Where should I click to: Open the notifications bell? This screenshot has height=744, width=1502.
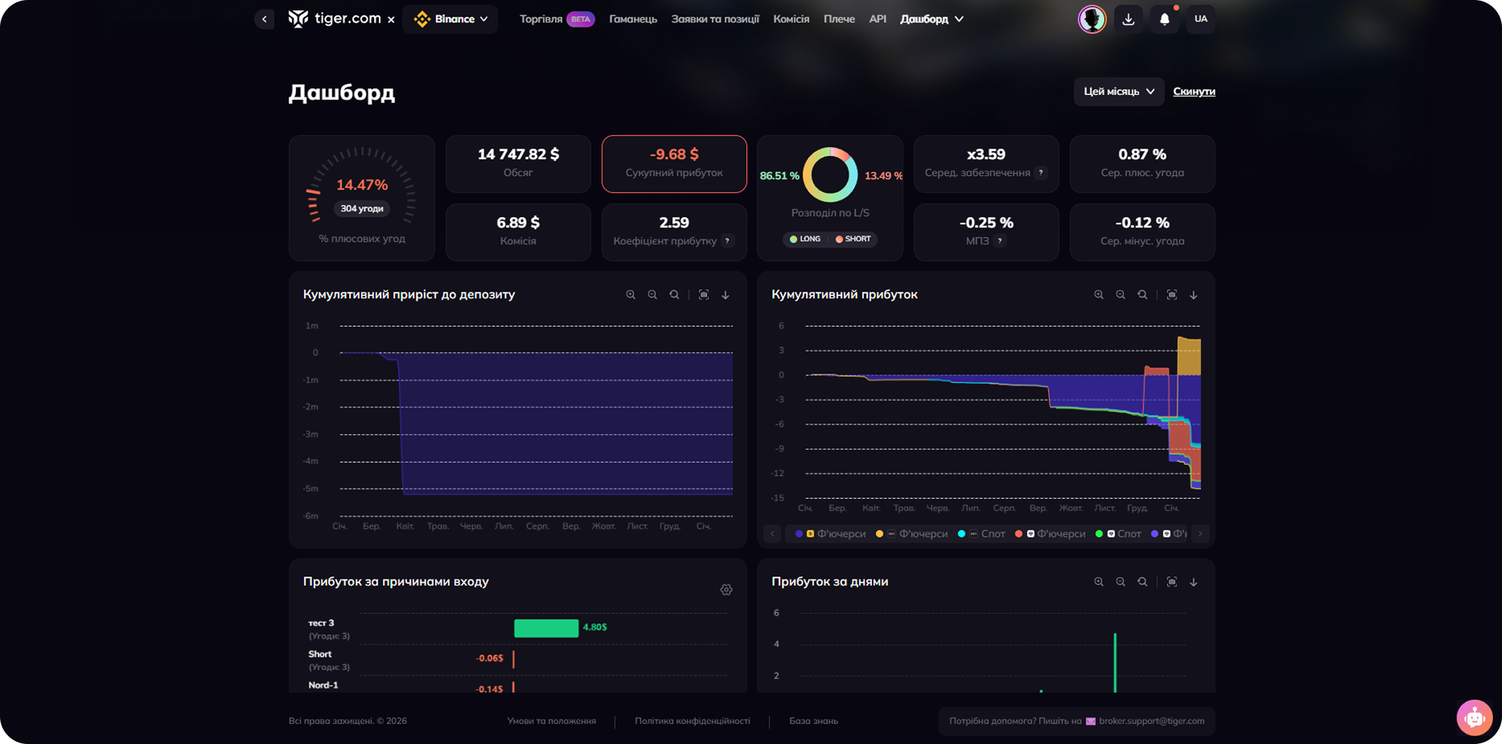point(1164,19)
